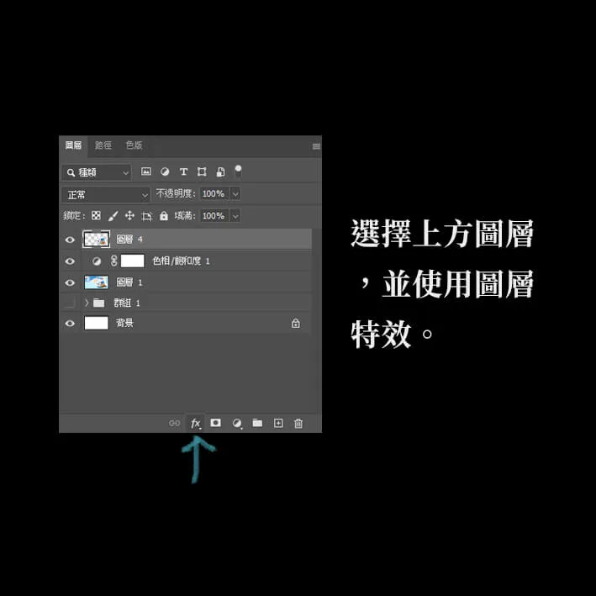Filter for pixel layers
The width and height of the screenshot is (596, 596).
point(146,171)
